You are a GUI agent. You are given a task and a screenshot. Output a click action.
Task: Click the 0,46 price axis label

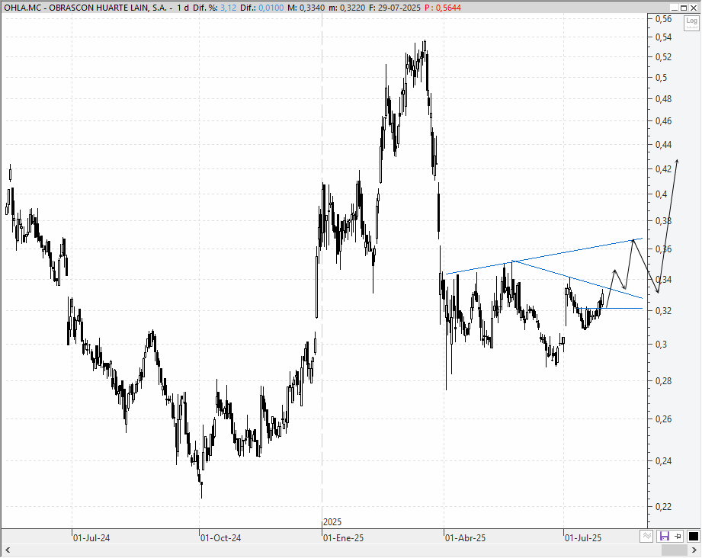pyautogui.click(x=663, y=121)
